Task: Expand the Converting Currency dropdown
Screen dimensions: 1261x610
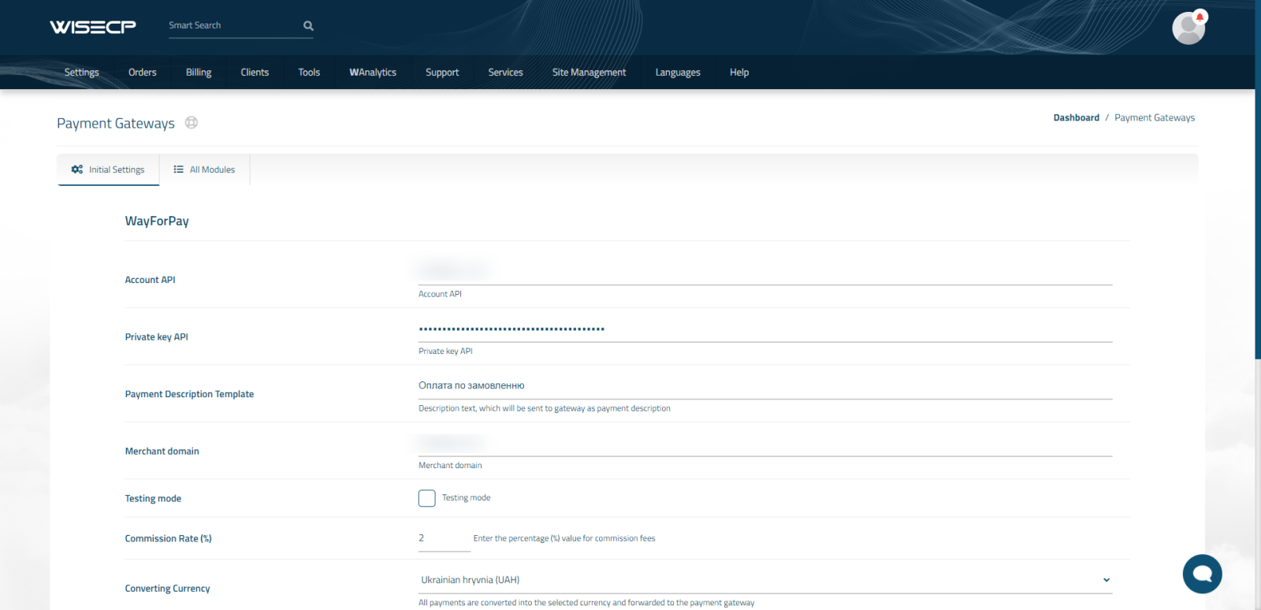Action: (x=765, y=580)
